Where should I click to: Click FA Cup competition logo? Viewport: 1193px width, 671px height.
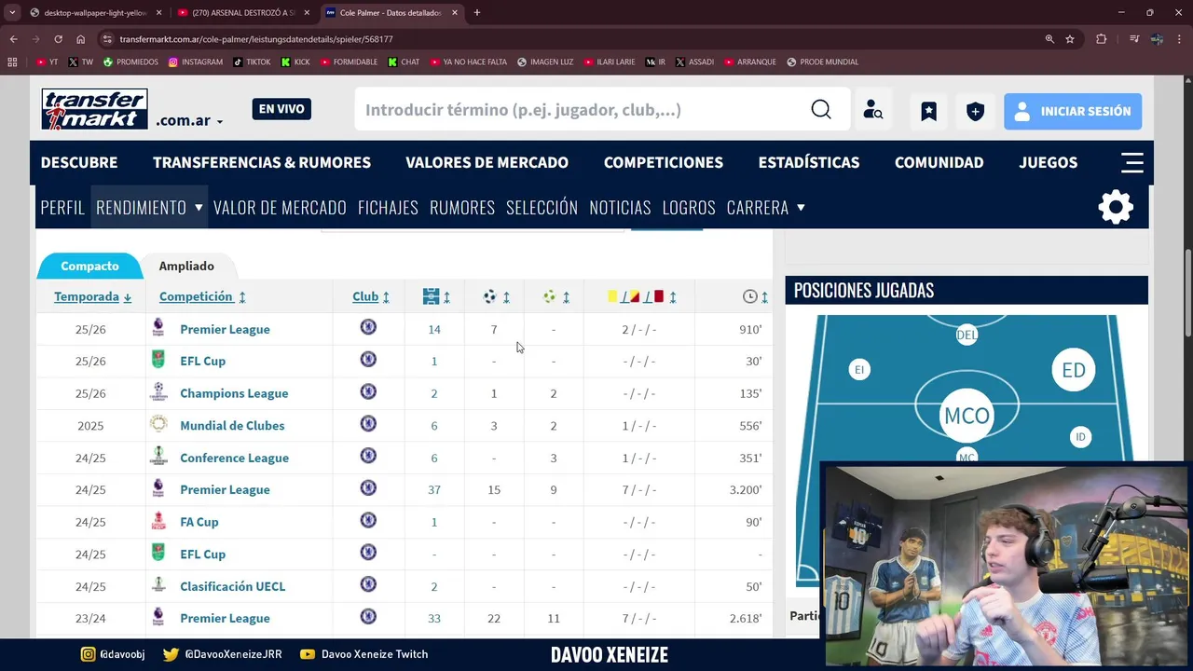158,521
